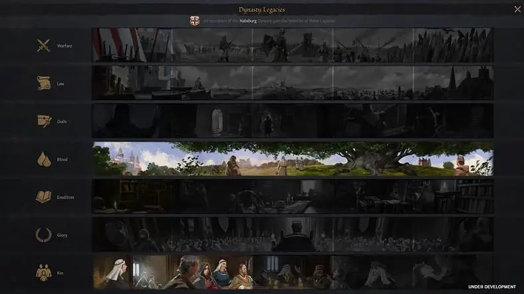Click the "Law" legacy label
Viewport: 524px width, 294px height.
tap(61, 84)
